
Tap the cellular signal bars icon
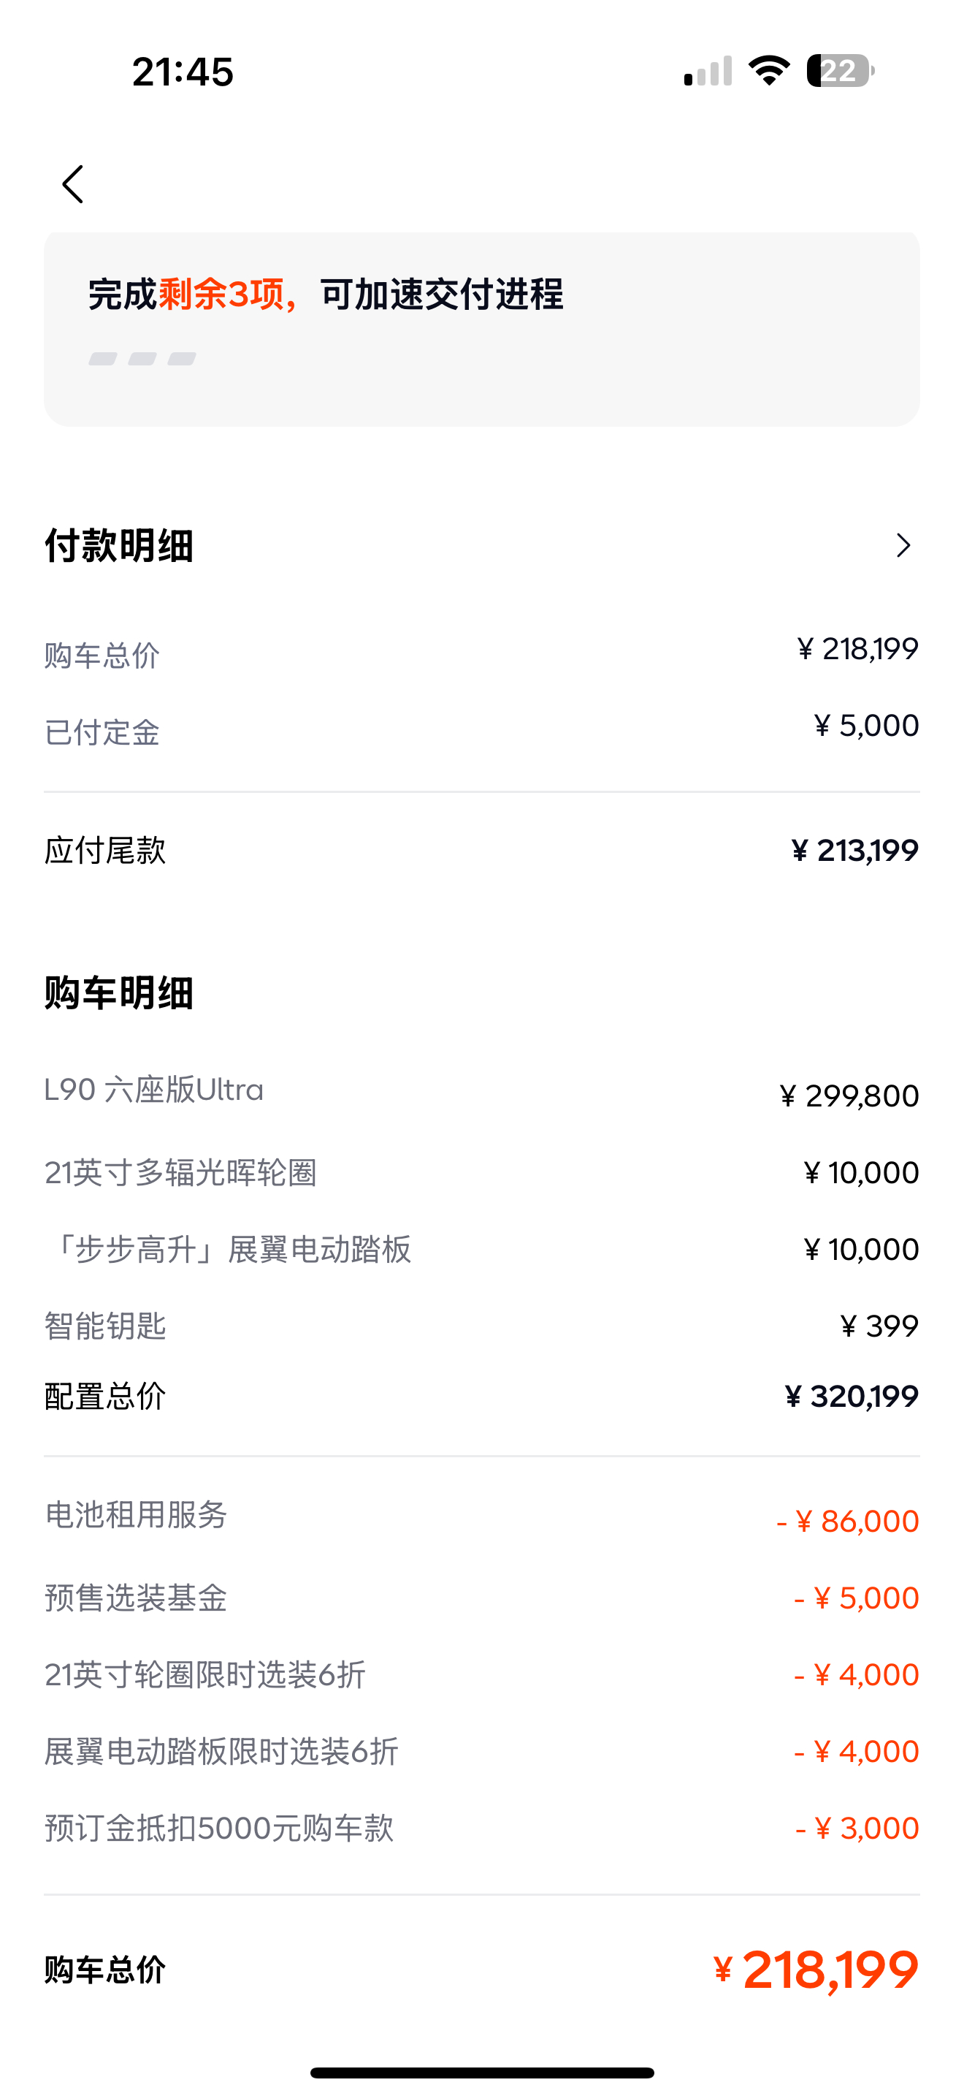pos(708,71)
